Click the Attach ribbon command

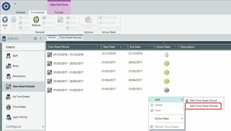pyautogui.click(x=72, y=23)
